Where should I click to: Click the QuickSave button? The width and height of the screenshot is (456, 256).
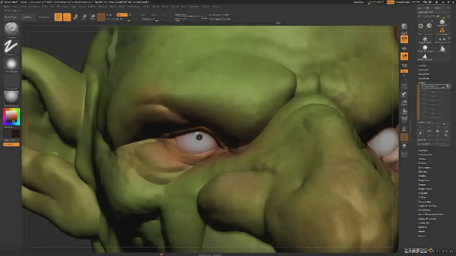(358, 2)
